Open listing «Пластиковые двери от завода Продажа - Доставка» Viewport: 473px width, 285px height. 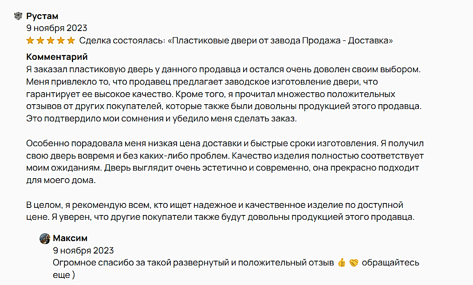point(280,40)
